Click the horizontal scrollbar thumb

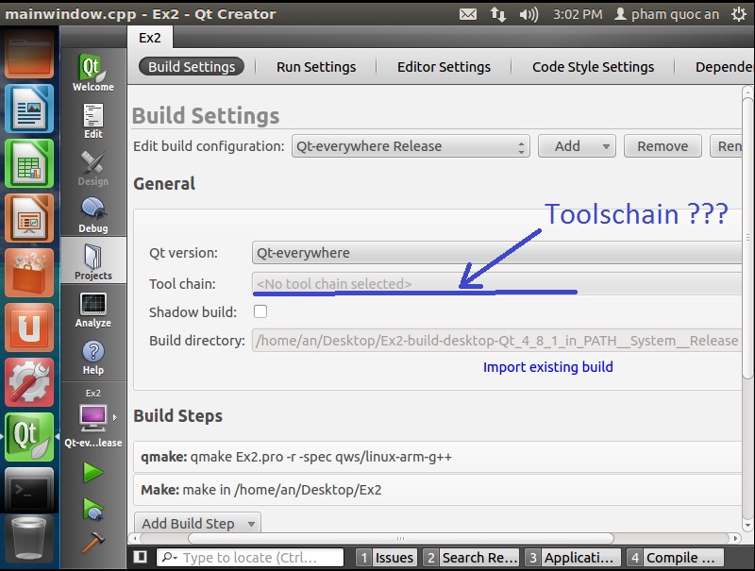click(400, 538)
